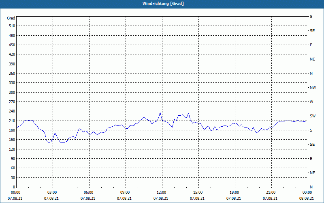Click the 360 y-axis value
Viewport: 324px width, 203px height.
coord(12,73)
